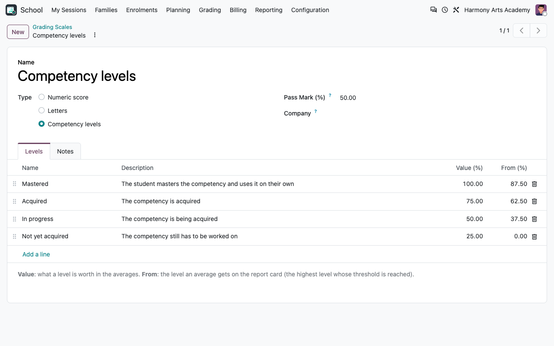Select the Numeric score type

[x=42, y=97]
